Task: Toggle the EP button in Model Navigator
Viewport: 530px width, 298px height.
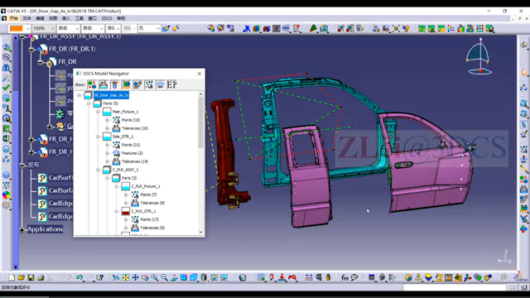Action: click(x=171, y=84)
